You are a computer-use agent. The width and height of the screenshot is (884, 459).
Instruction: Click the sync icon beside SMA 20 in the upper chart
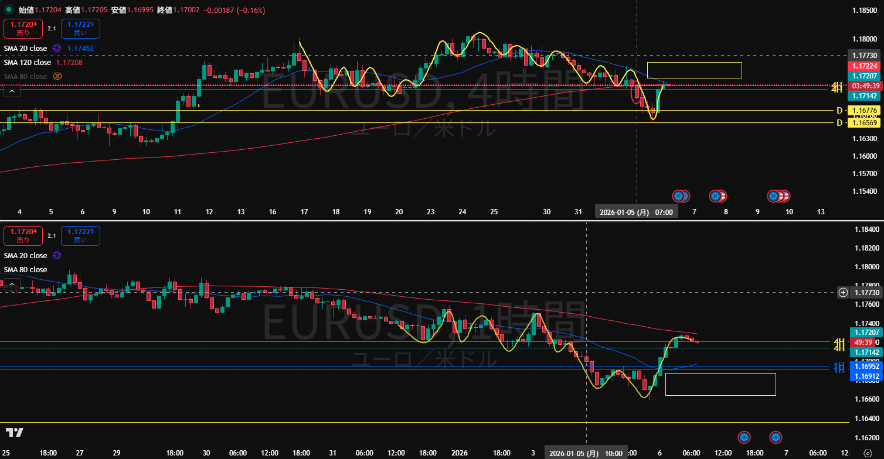coord(57,48)
